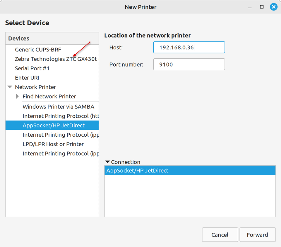The height and width of the screenshot is (247, 281).
Task: Click the Find Network Printer label
Action: pos(49,96)
